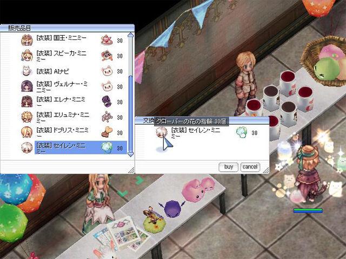
Task: Click the chocolate box currency icon on スピーカ row
Action: [x=107, y=56]
